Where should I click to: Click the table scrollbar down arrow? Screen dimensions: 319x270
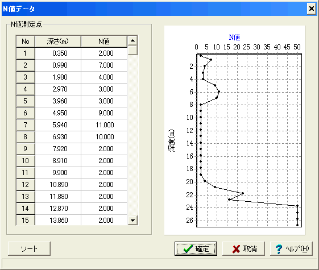click(133, 220)
